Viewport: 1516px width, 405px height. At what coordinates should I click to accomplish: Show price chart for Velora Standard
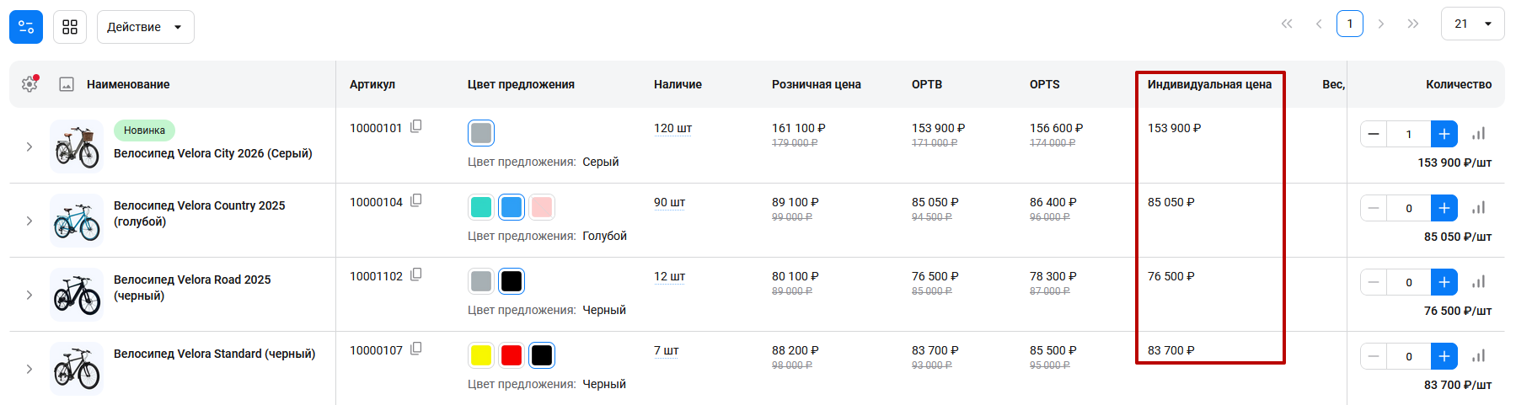click(x=1478, y=356)
